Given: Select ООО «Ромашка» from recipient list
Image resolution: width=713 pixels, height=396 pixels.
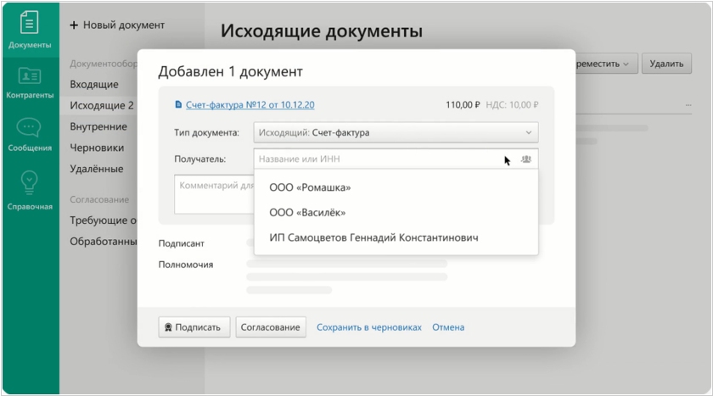Looking at the screenshot, I should 310,187.
